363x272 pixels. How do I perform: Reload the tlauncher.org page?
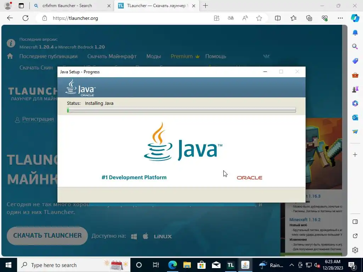click(26, 18)
